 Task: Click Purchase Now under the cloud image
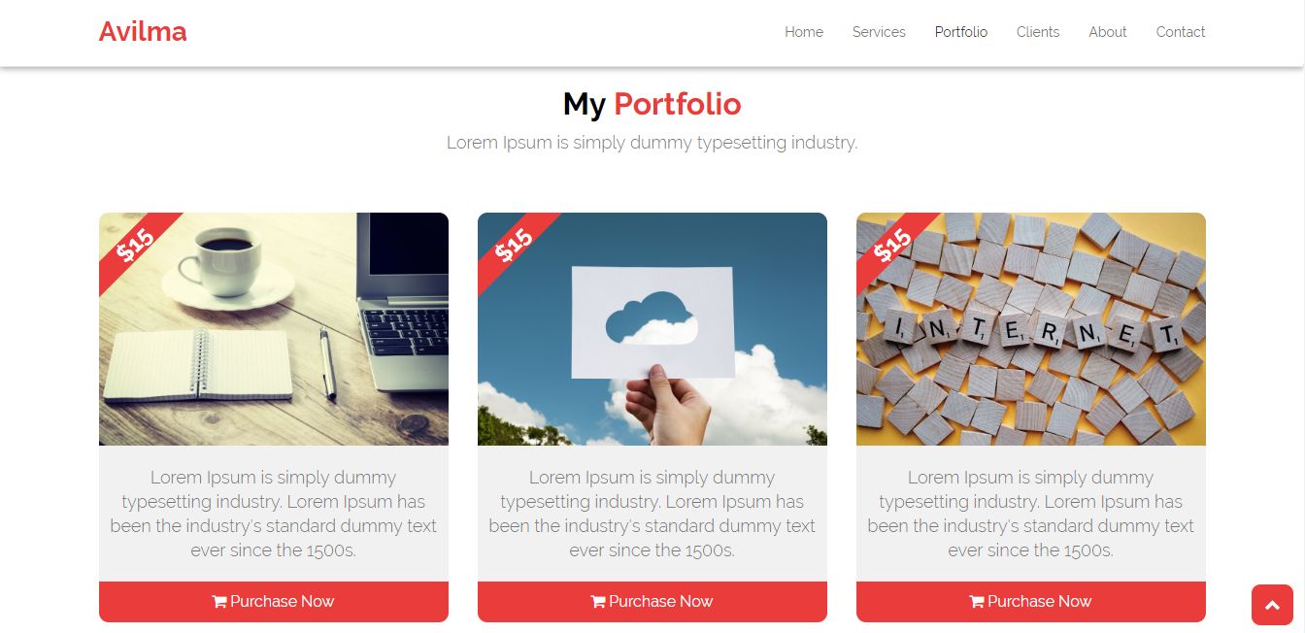click(652, 602)
